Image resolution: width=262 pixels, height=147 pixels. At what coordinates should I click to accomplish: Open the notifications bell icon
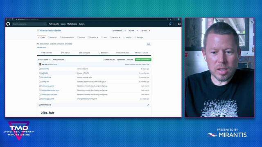coord(170,24)
